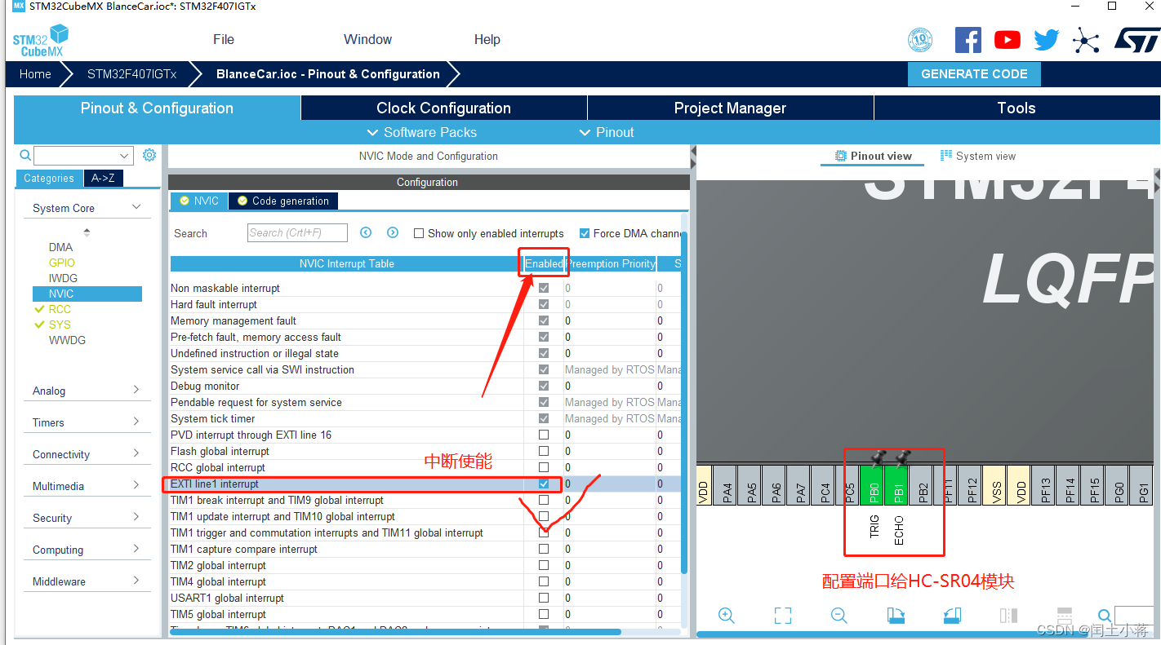The width and height of the screenshot is (1161, 645).
Task: Toggle EXTI line1 interrupt enabled checkbox
Action: click(x=544, y=484)
